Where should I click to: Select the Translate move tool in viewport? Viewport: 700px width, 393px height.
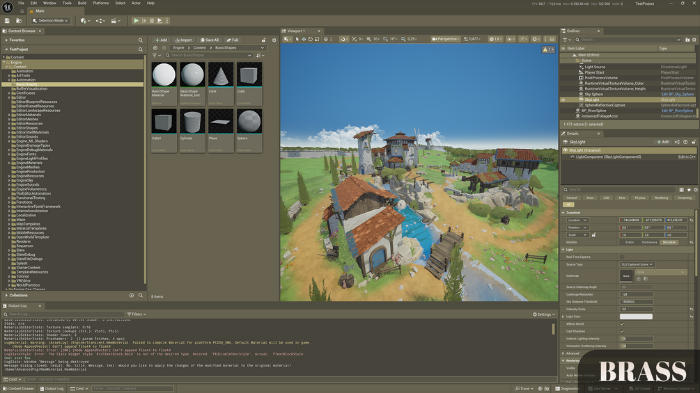304,39
